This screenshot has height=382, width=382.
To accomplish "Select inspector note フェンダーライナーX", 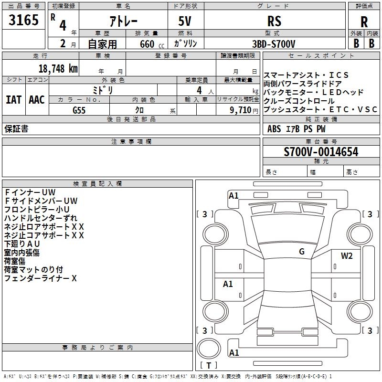I will (41, 278).
